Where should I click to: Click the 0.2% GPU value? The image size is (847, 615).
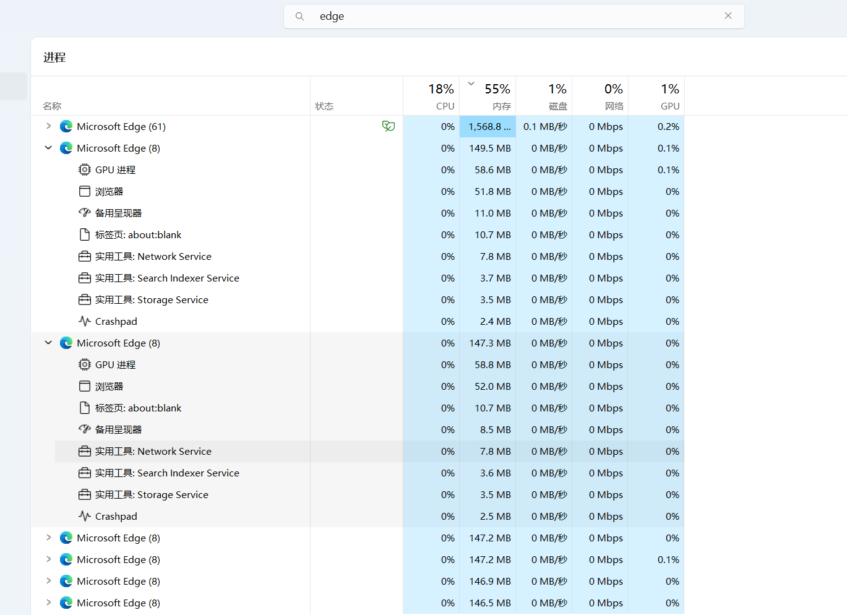pyautogui.click(x=668, y=126)
